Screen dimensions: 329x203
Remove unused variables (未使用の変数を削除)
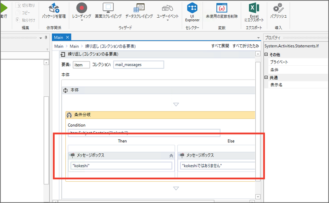click(x=222, y=11)
